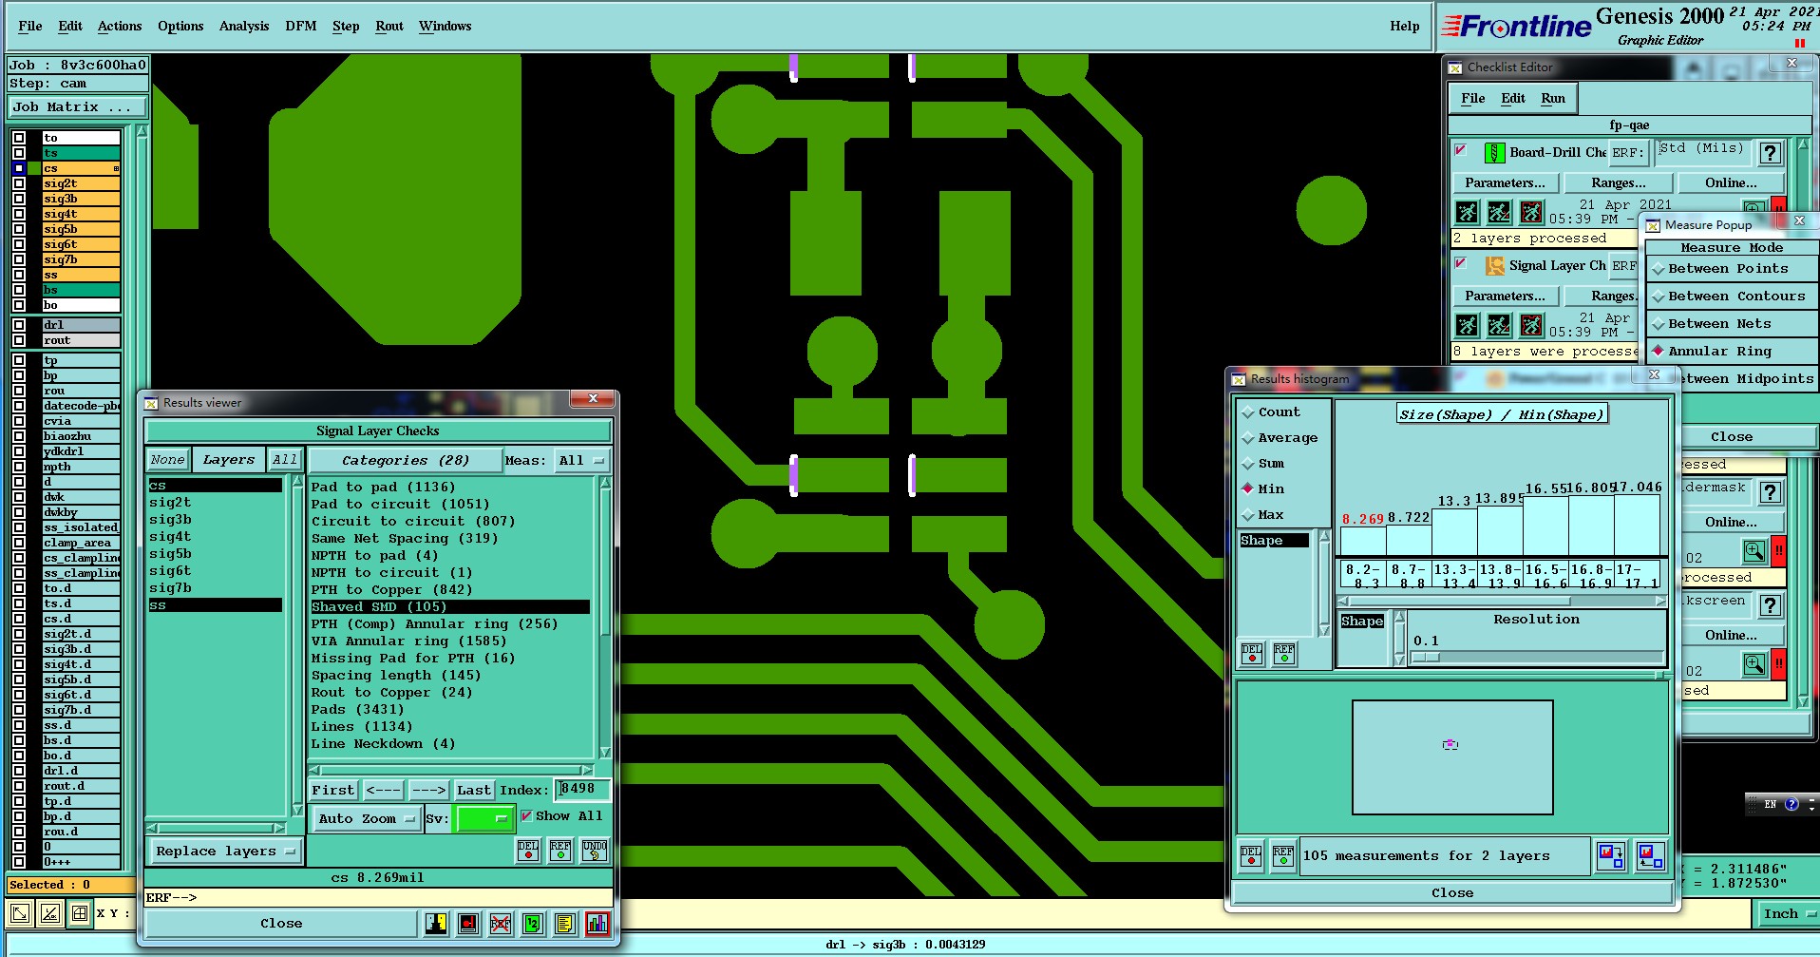Select the Sum radio option in histogram

point(1248,464)
